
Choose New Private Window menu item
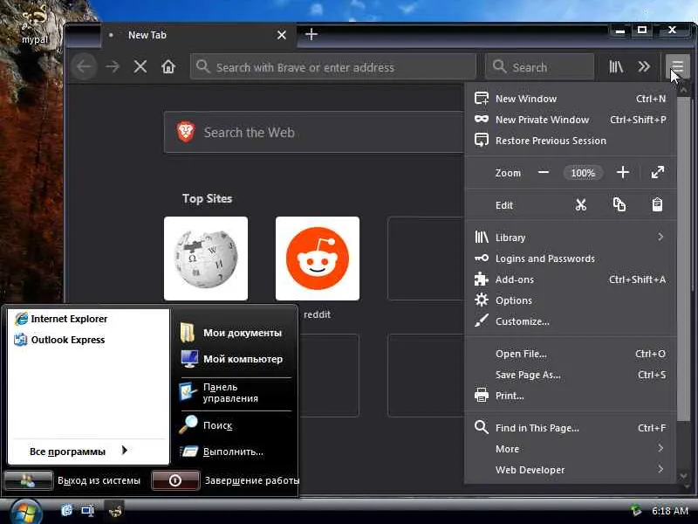click(571, 120)
